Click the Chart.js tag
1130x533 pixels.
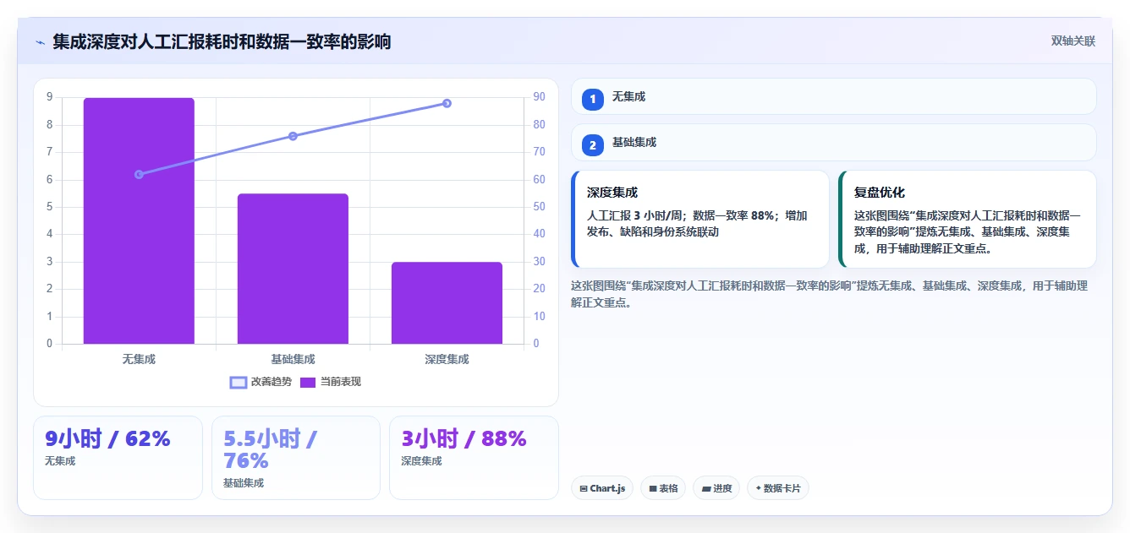tap(602, 488)
